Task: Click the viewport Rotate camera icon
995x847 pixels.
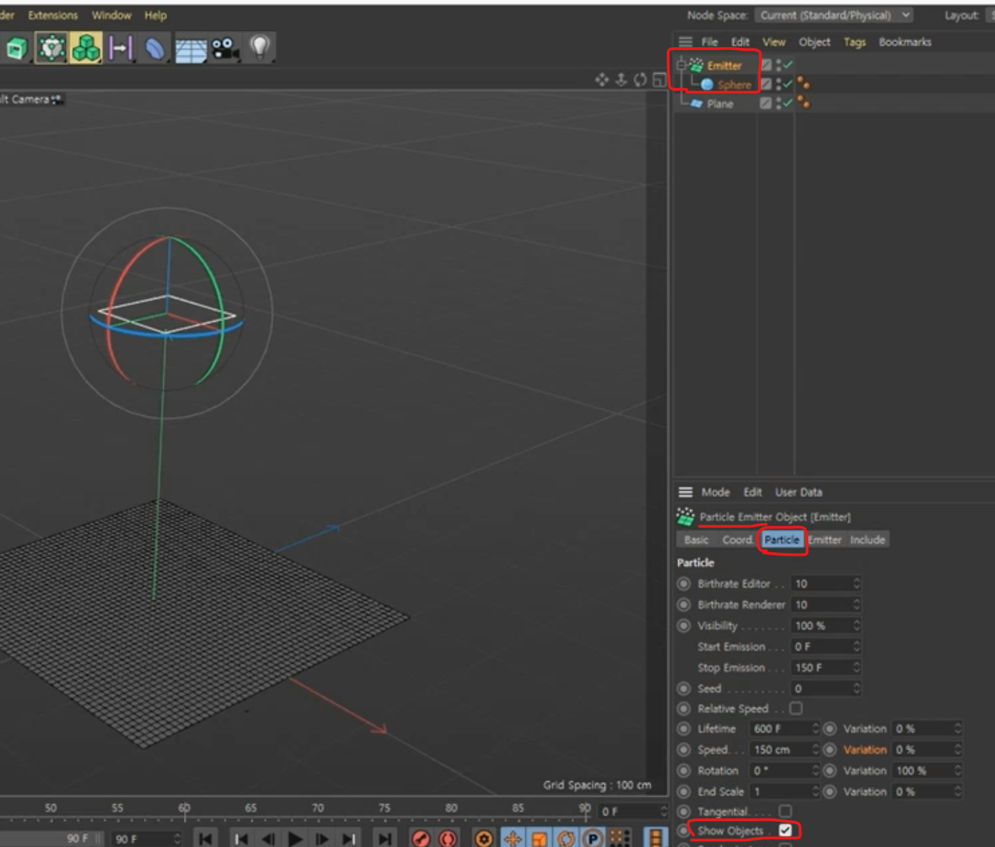Action: 640,79
